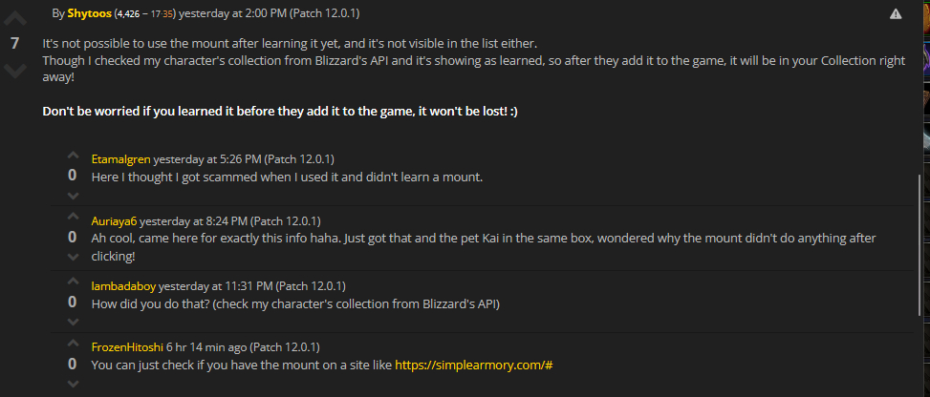Downvote lambadaboy's reply

[73, 322]
